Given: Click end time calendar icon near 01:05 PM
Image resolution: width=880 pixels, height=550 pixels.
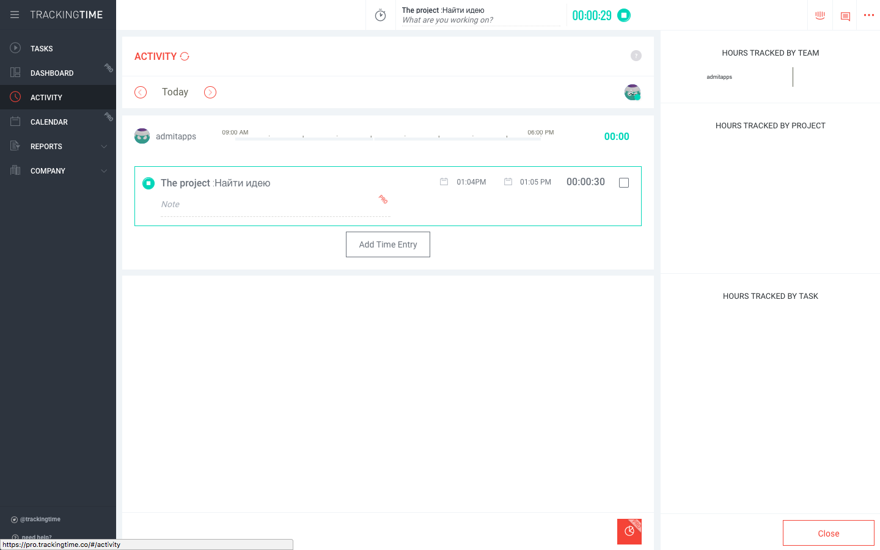Looking at the screenshot, I should tap(508, 182).
